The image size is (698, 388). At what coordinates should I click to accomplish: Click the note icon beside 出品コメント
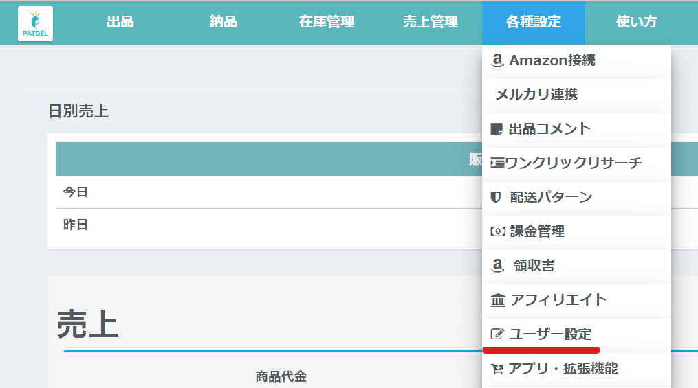(497, 129)
